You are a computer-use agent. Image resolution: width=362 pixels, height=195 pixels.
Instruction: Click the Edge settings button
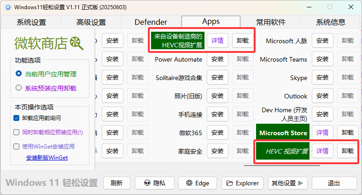point(198,183)
